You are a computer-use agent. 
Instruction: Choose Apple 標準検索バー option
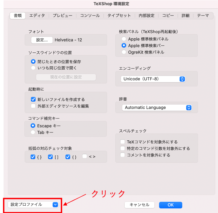pyautogui.click(x=124, y=46)
